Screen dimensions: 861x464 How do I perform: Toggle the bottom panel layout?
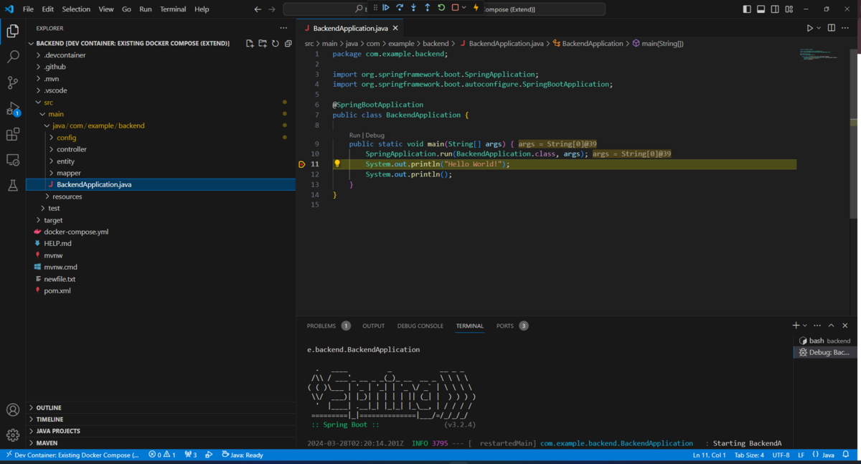(x=761, y=9)
